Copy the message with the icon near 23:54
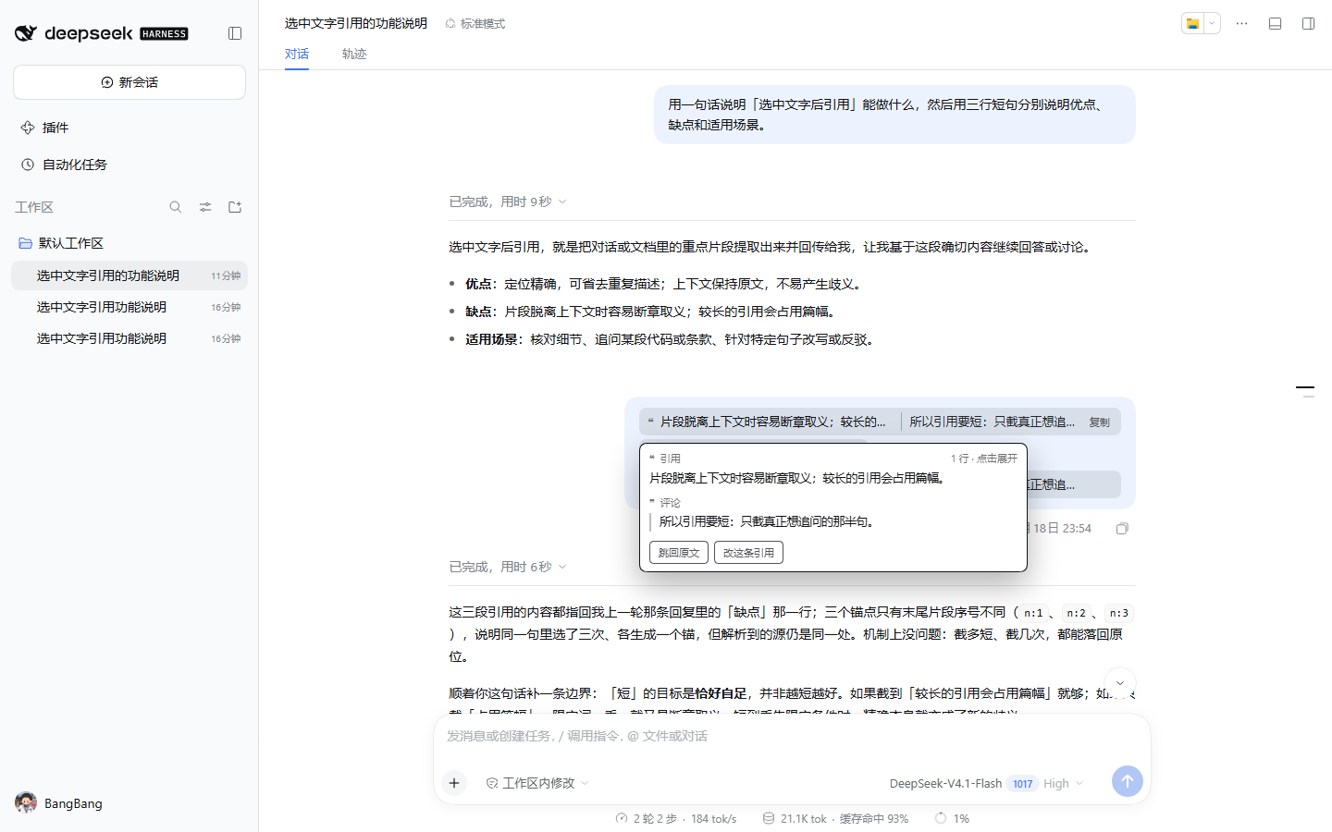The width and height of the screenshot is (1332, 832). click(x=1122, y=529)
